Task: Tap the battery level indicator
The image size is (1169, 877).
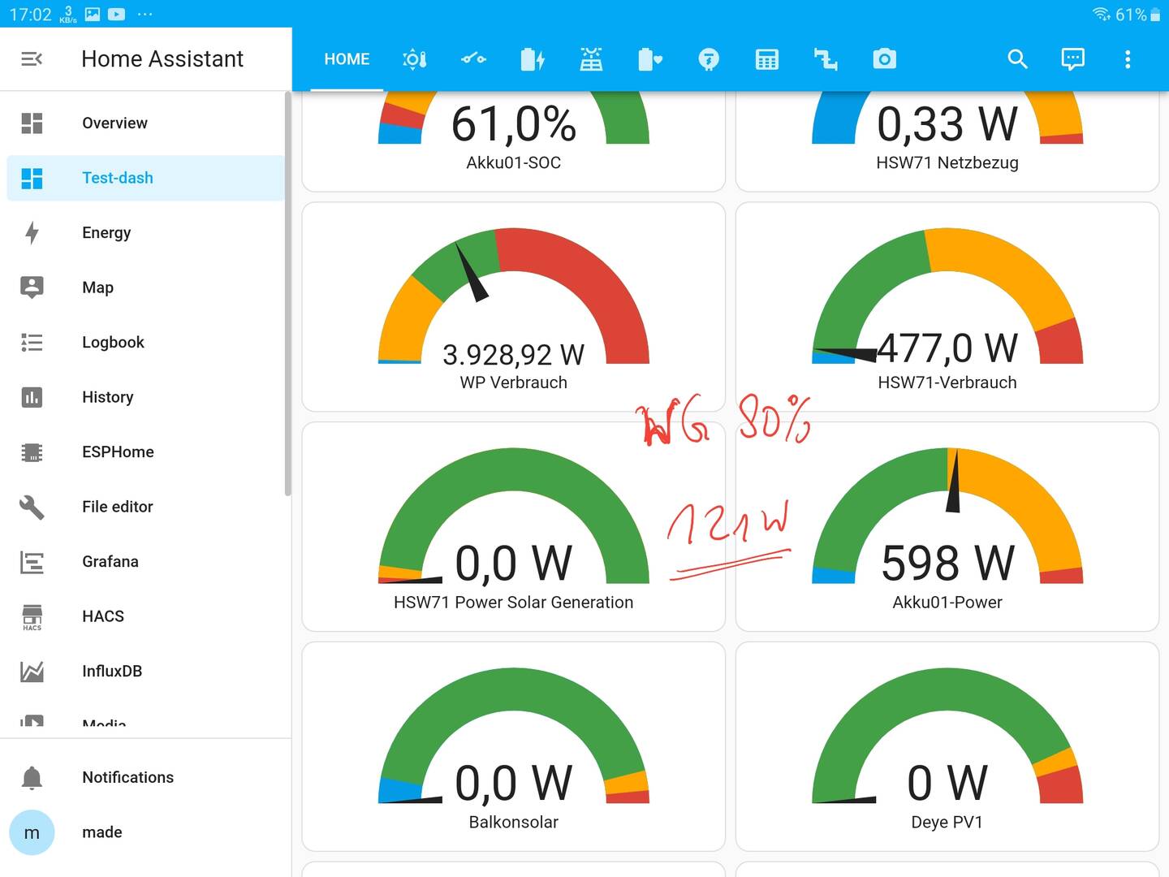Action: (1138, 14)
